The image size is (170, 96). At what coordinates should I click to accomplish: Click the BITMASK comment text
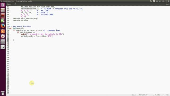(x=61, y=9)
